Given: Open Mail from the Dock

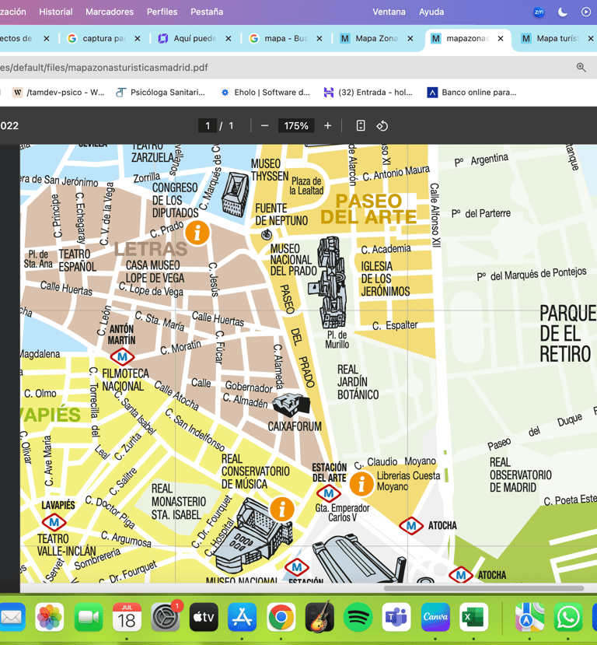Looking at the screenshot, I should 11,617.
